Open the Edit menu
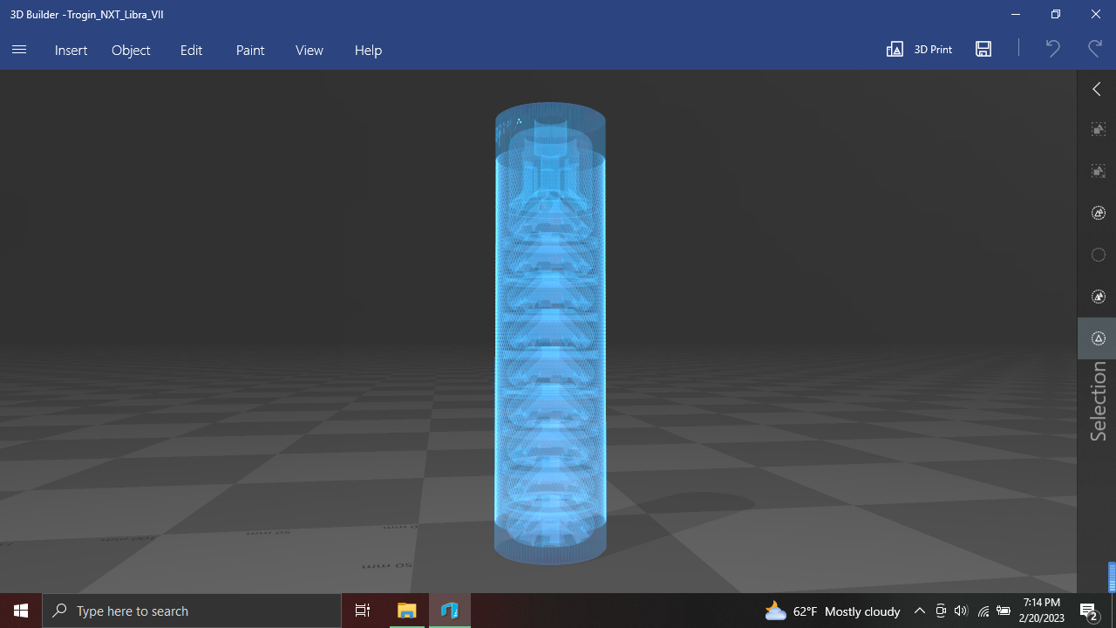The image size is (1116, 628). tap(191, 50)
